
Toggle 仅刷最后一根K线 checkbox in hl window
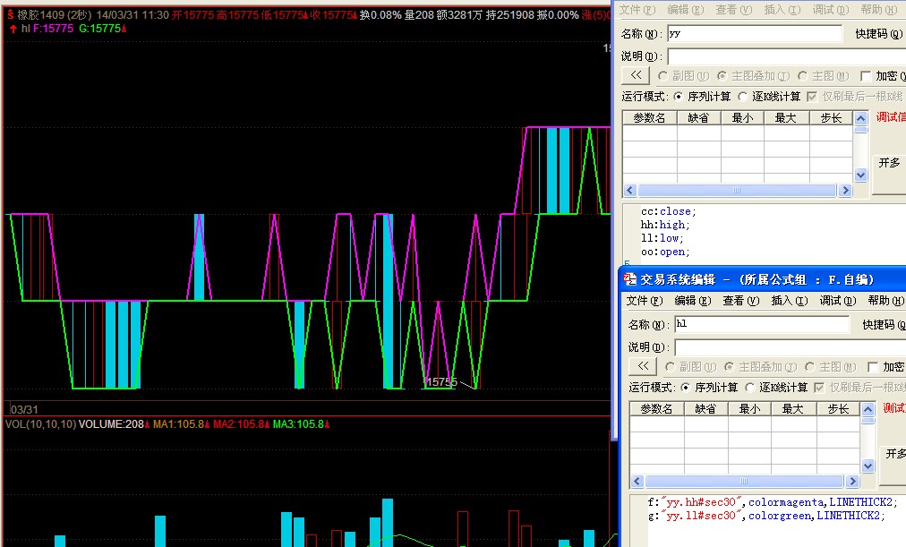point(819,387)
